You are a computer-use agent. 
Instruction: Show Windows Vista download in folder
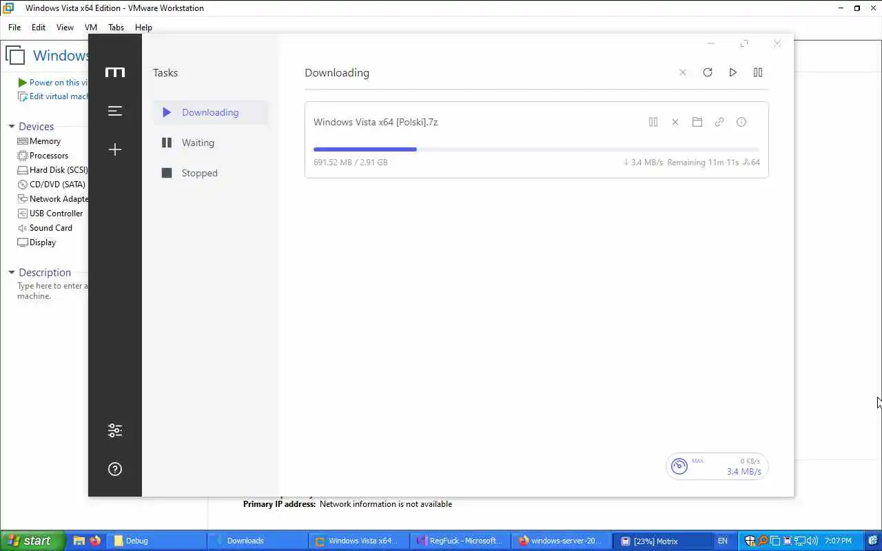tap(697, 122)
